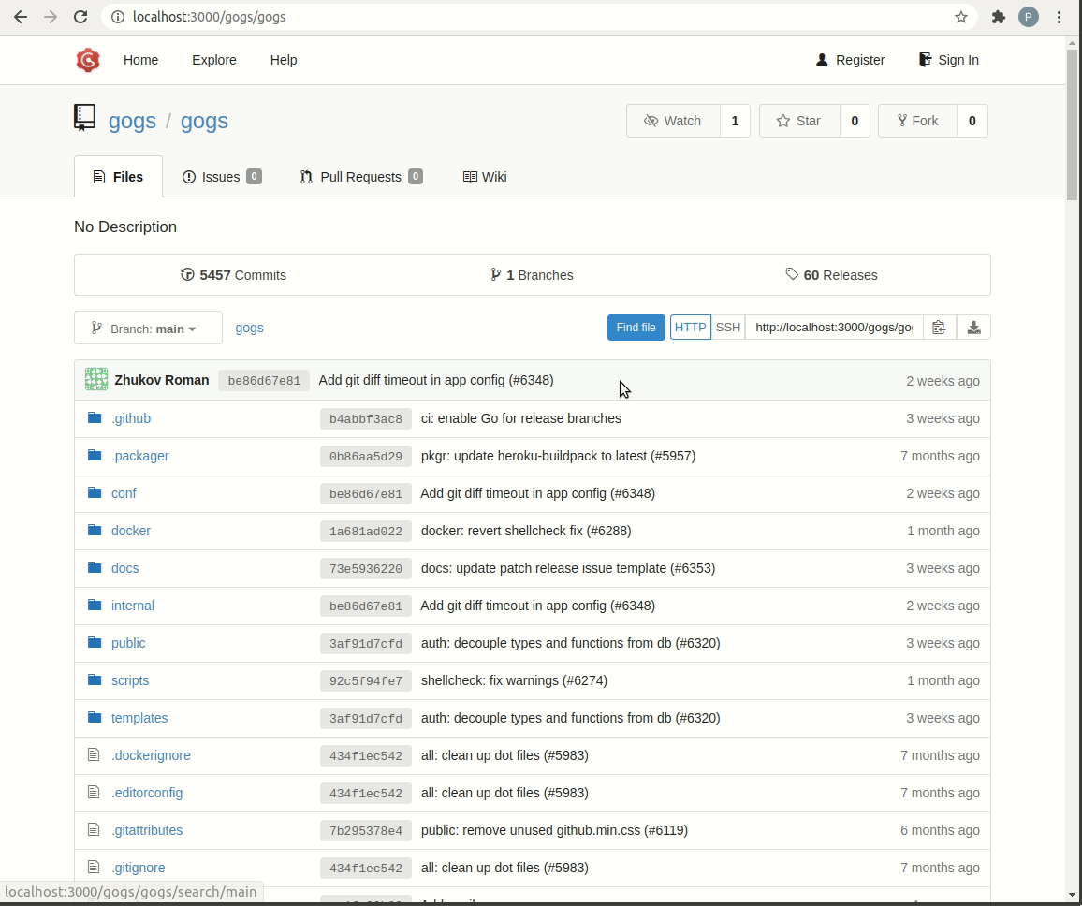This screenshot has height=906, width=1082.
Task: Open commit hash b4abbf3ac8
Action: tap(366, 419)
